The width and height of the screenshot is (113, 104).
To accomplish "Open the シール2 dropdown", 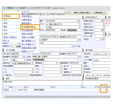I will (x=53, y=69).
